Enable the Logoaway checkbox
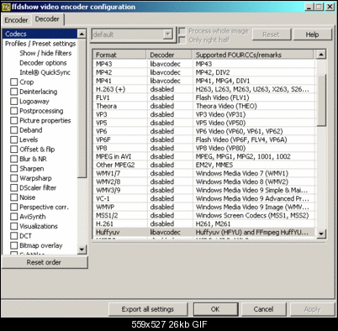 click(14, 101)
